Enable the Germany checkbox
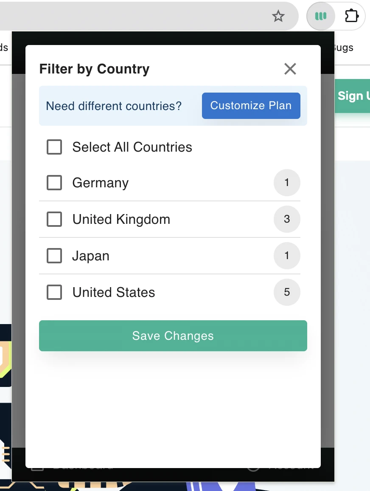Viewport: 370px width, 491px height. 54,183
